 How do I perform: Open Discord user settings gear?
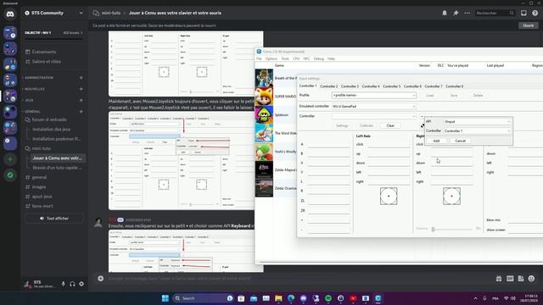pyautogui.click(x=81, y=284)
